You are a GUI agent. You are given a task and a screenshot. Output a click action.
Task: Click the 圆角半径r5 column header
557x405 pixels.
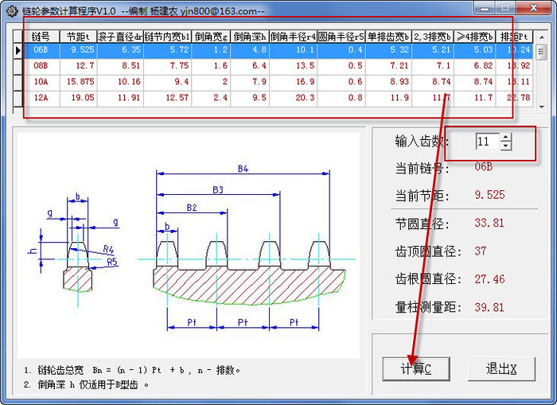341,36
